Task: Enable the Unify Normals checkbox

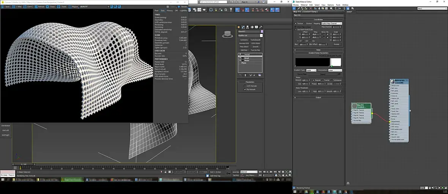Action: click(245, 86)
